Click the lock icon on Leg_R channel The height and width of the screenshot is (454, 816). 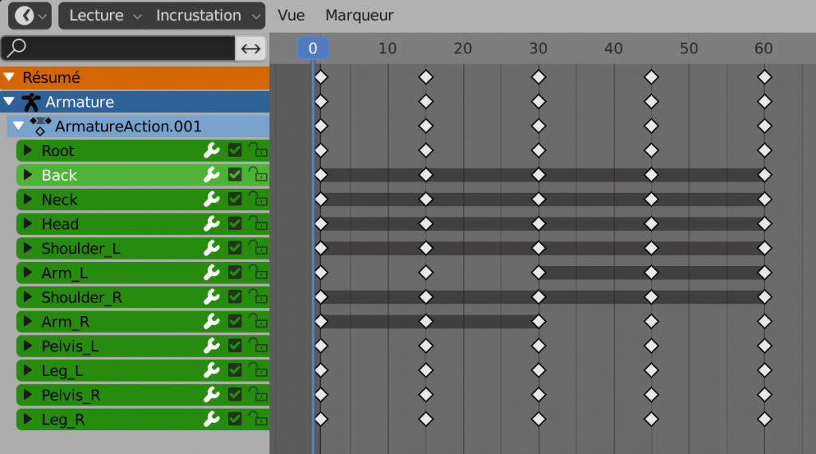257,419
